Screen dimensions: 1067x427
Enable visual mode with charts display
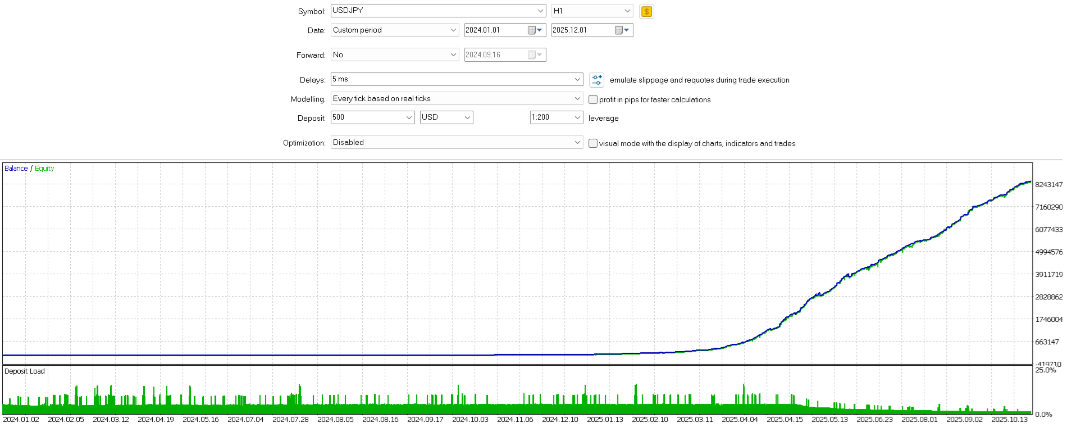[x=593, y=143]
